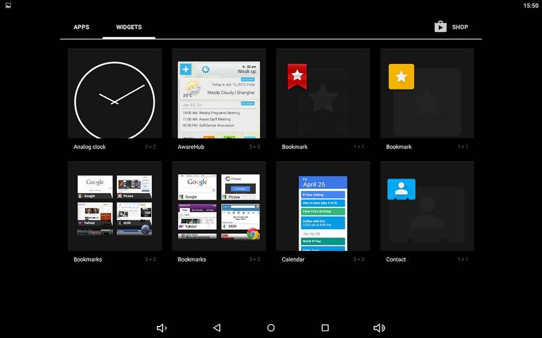542x338 pixels.
Task: Open the SHOP text link
Action: tap(460, 27)
